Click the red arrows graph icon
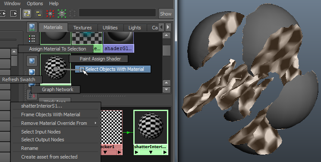Image resolution: width=321 pixels, height=162 pixels. (50, 13)
